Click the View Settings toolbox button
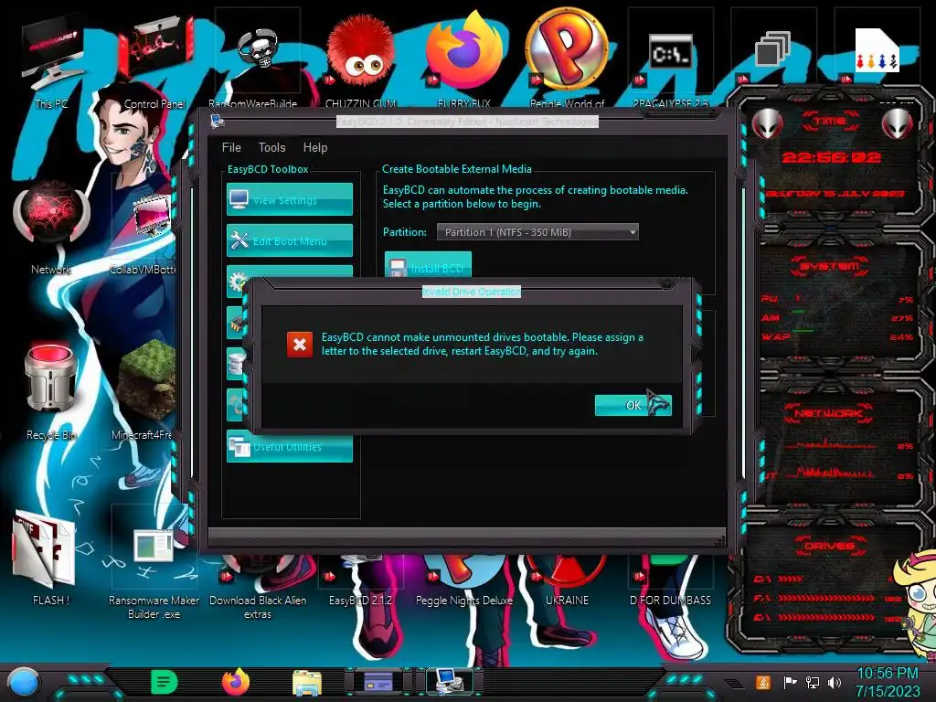The width and height of the screenshot is (936, 702). click(x=290, y=199)
